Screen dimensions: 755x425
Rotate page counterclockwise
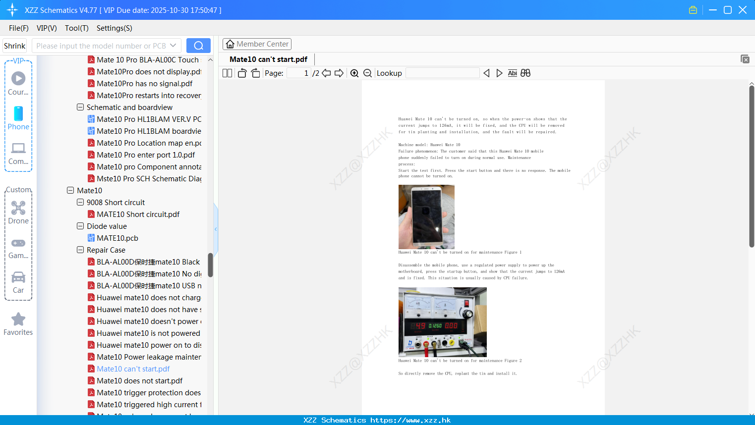coord(242,73)
